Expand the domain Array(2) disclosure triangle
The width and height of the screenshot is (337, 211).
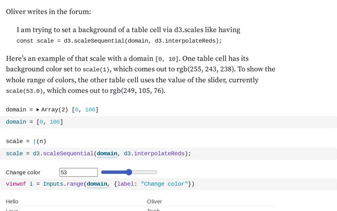[x=37, y=110]
